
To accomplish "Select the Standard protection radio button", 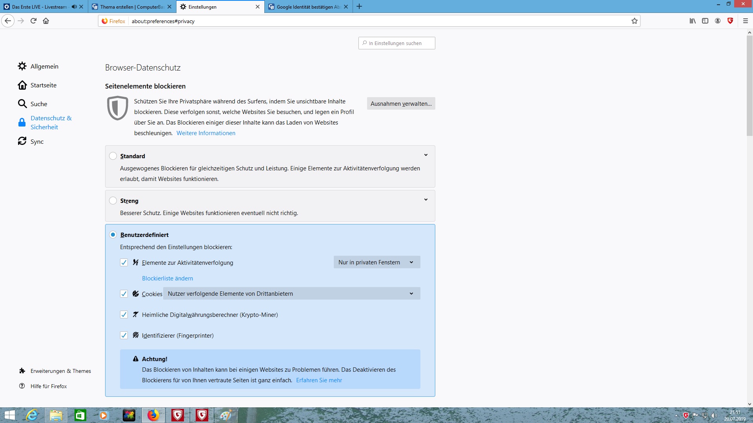I will pos(113,156).
